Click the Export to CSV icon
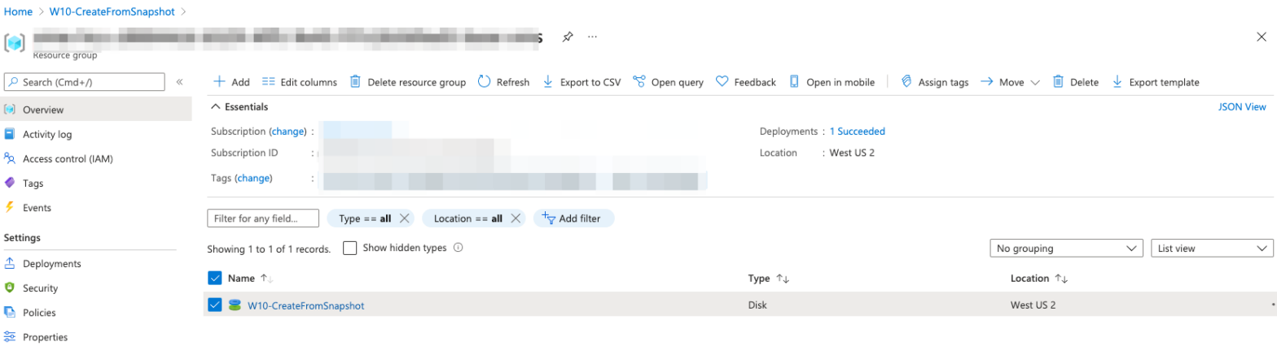 click(548, 82)
